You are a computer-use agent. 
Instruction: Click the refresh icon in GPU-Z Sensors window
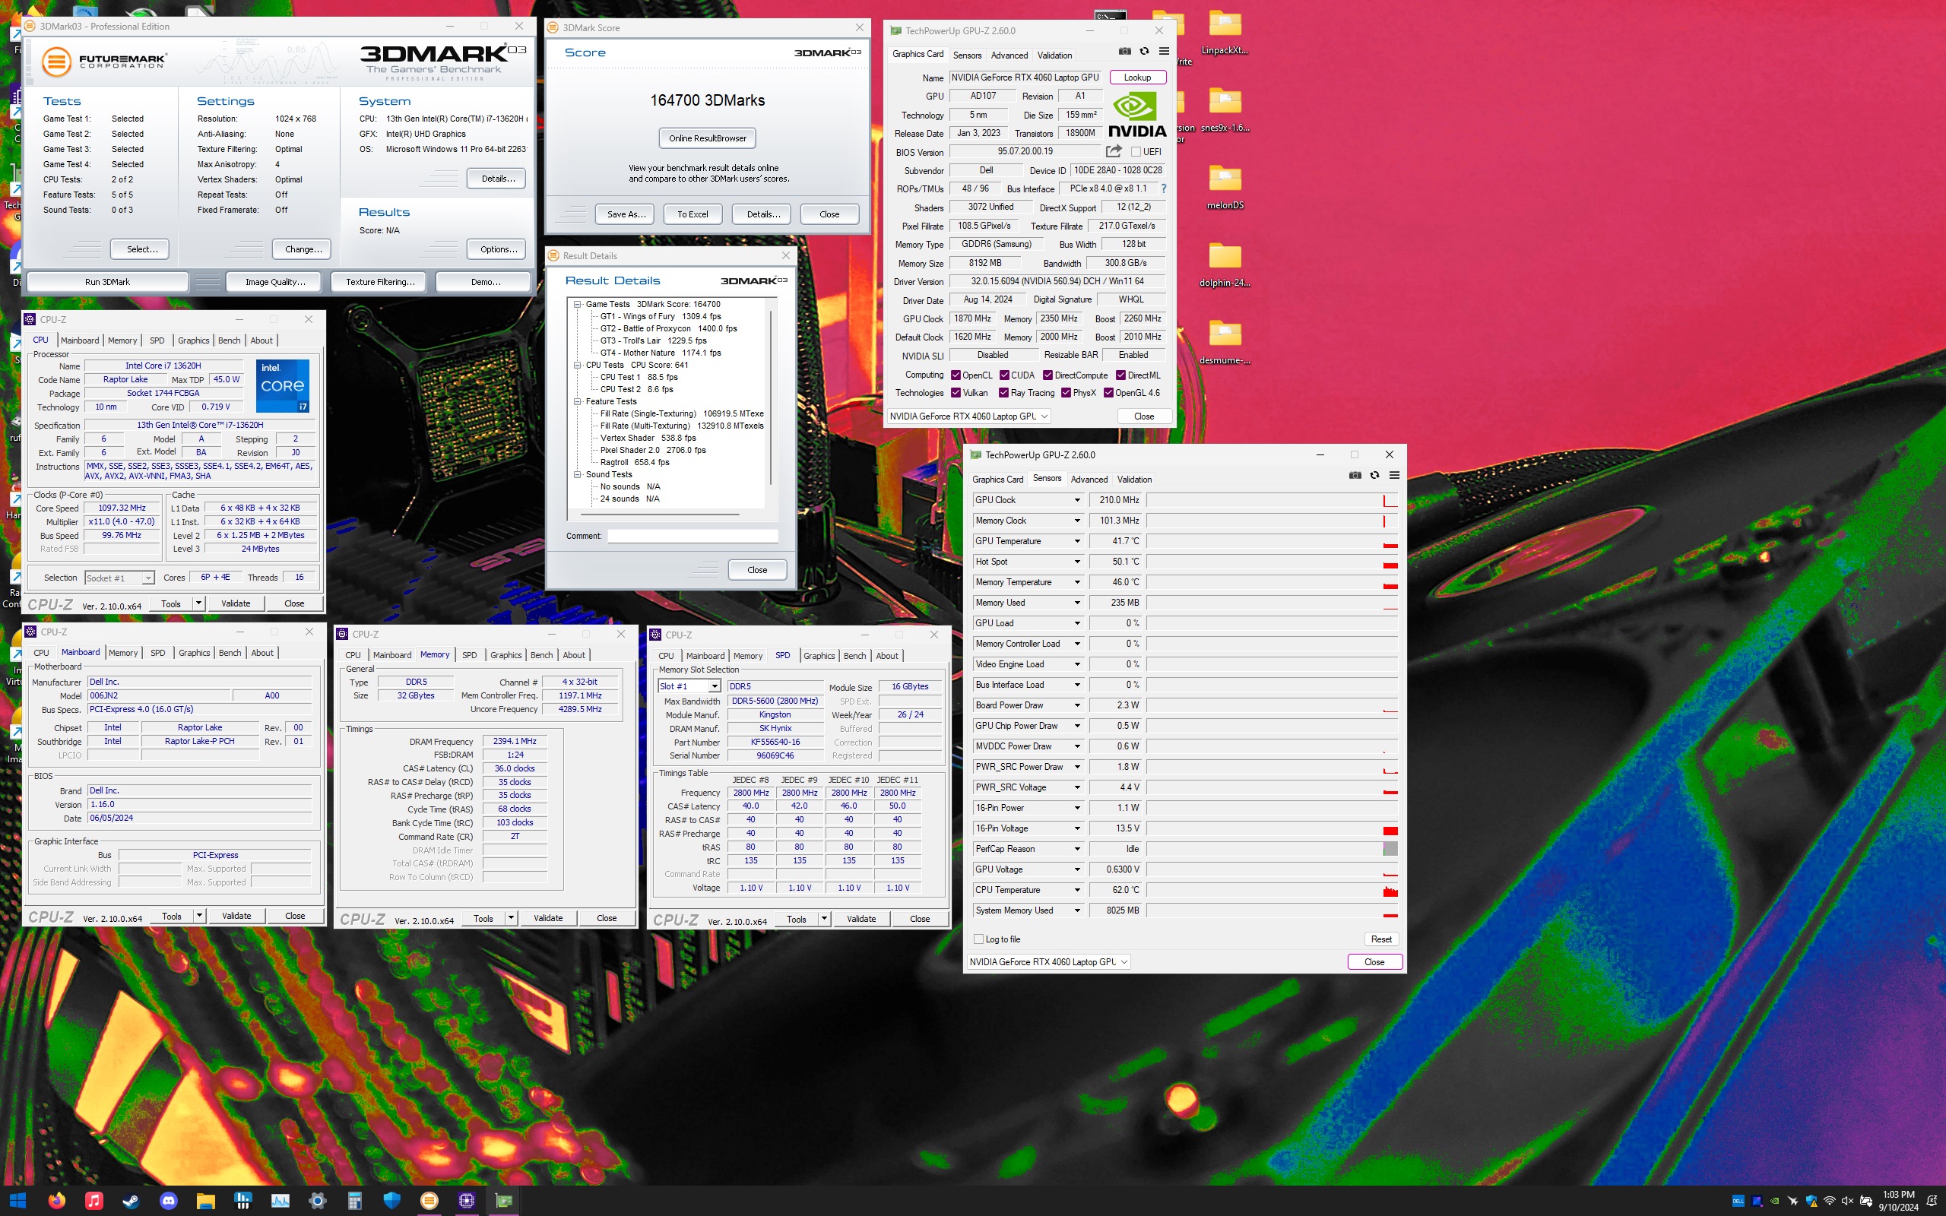(x=1375, y=475)
